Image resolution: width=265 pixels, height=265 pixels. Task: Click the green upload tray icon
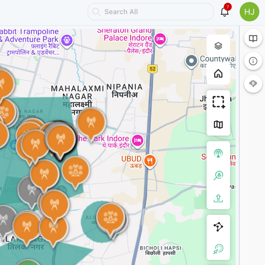pos(218,198)
